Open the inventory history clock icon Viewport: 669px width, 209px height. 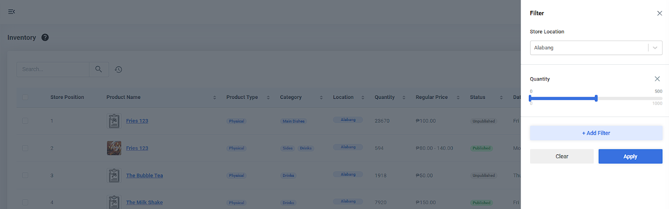point(119,70)
